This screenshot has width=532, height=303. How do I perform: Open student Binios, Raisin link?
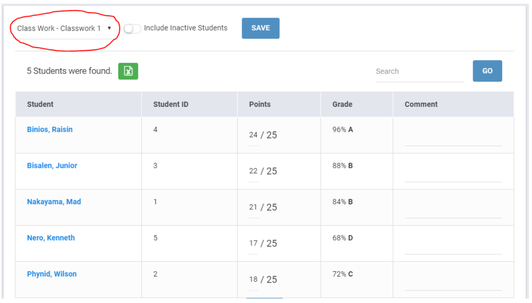click(50, 130)
